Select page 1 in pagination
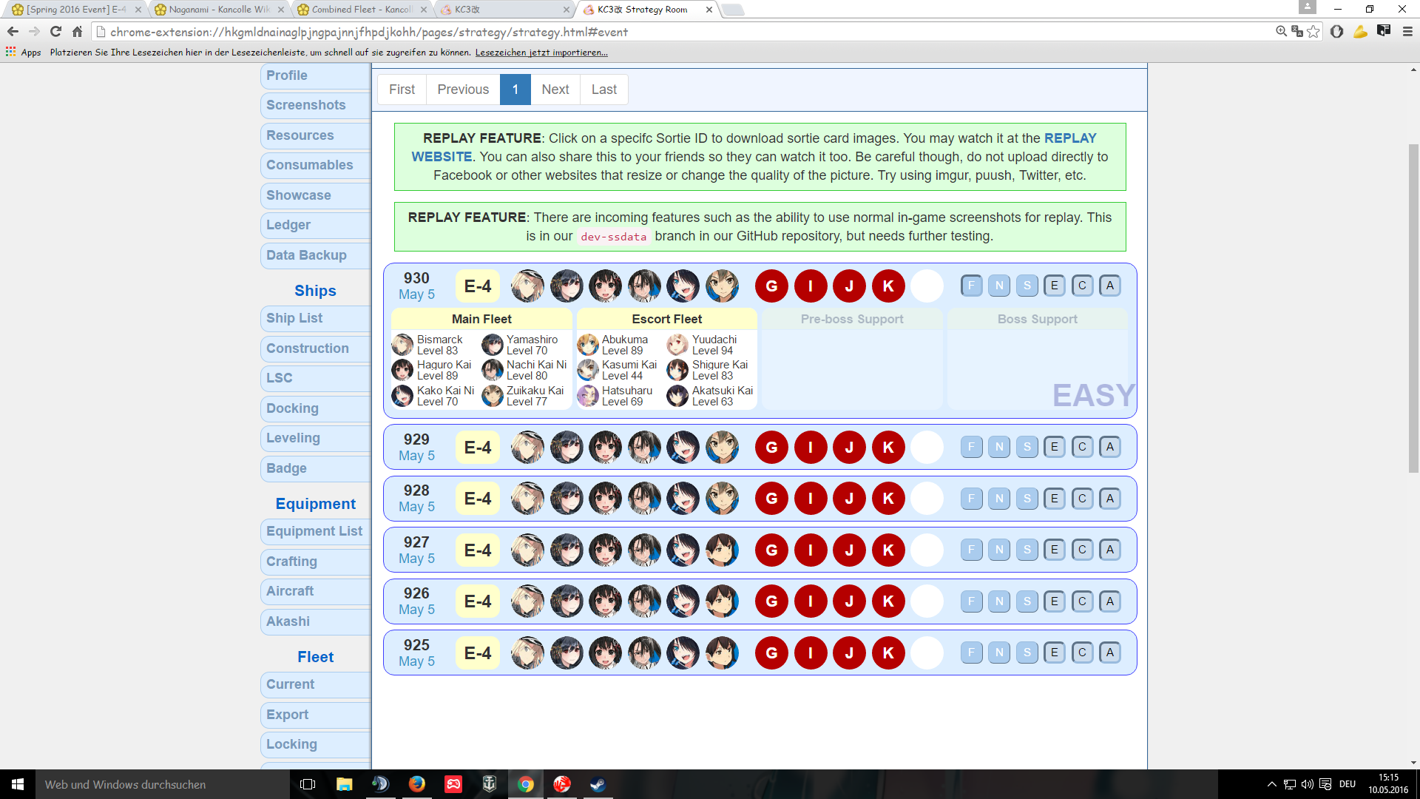The height and width of the screenshot is (799, 1420). (x=515, y=90)
